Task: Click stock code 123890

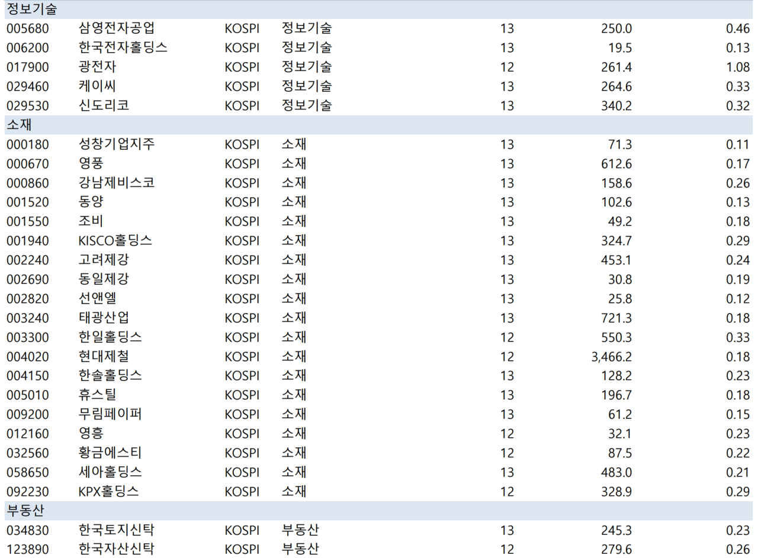Action: click(x=28, y=549)
